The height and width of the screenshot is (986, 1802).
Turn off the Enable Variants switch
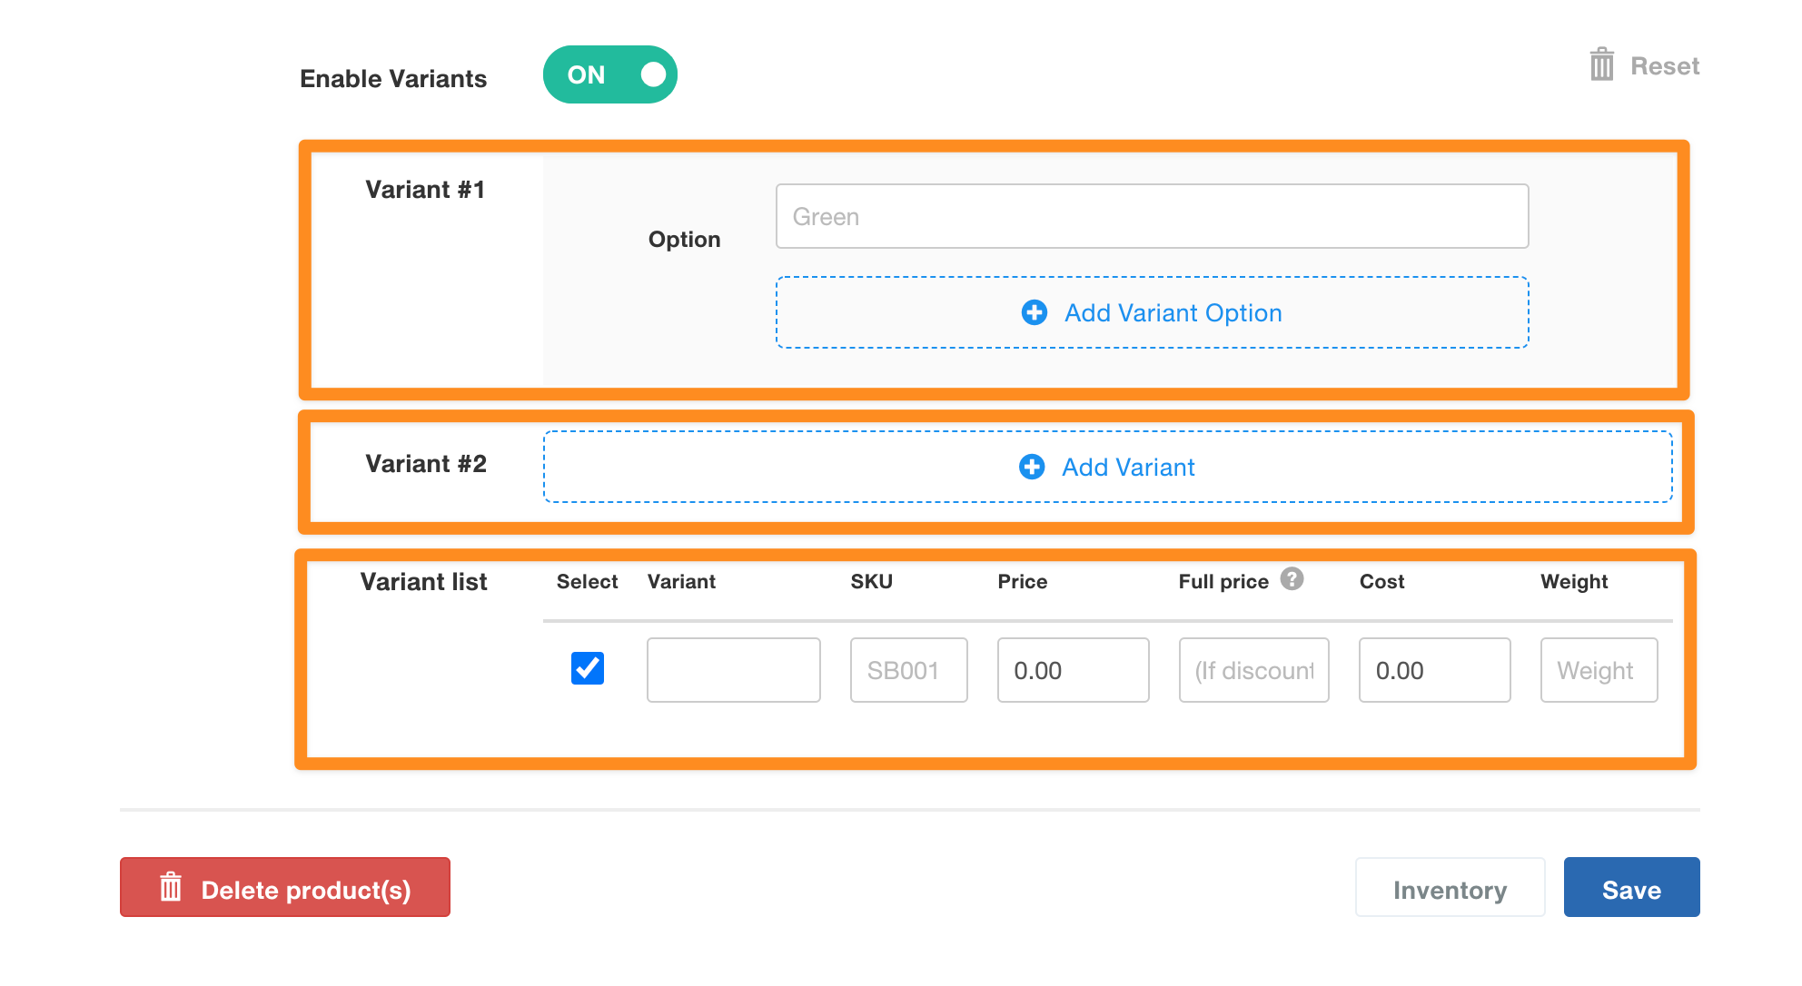[x=610, y=74]
